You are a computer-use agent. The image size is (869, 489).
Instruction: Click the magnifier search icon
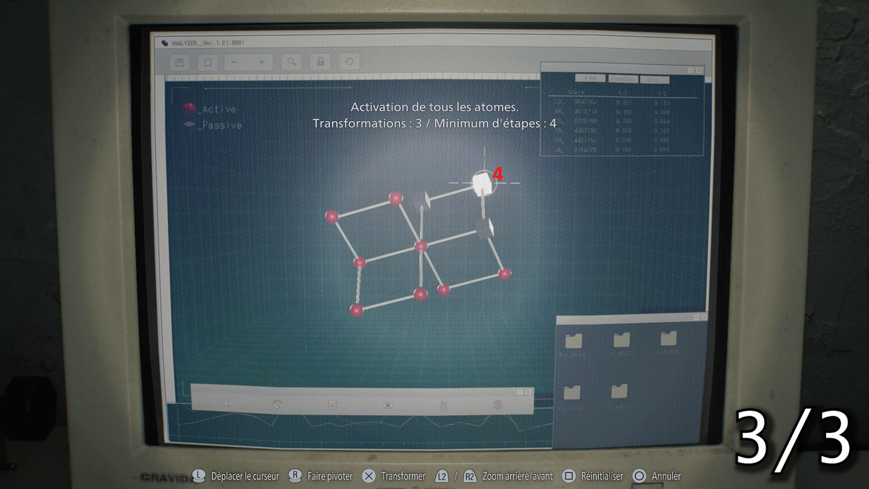coord(292,62)
